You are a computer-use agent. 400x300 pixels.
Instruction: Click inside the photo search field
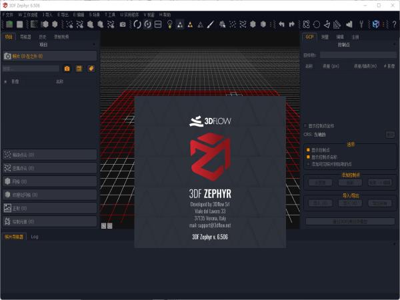point(31,69)
